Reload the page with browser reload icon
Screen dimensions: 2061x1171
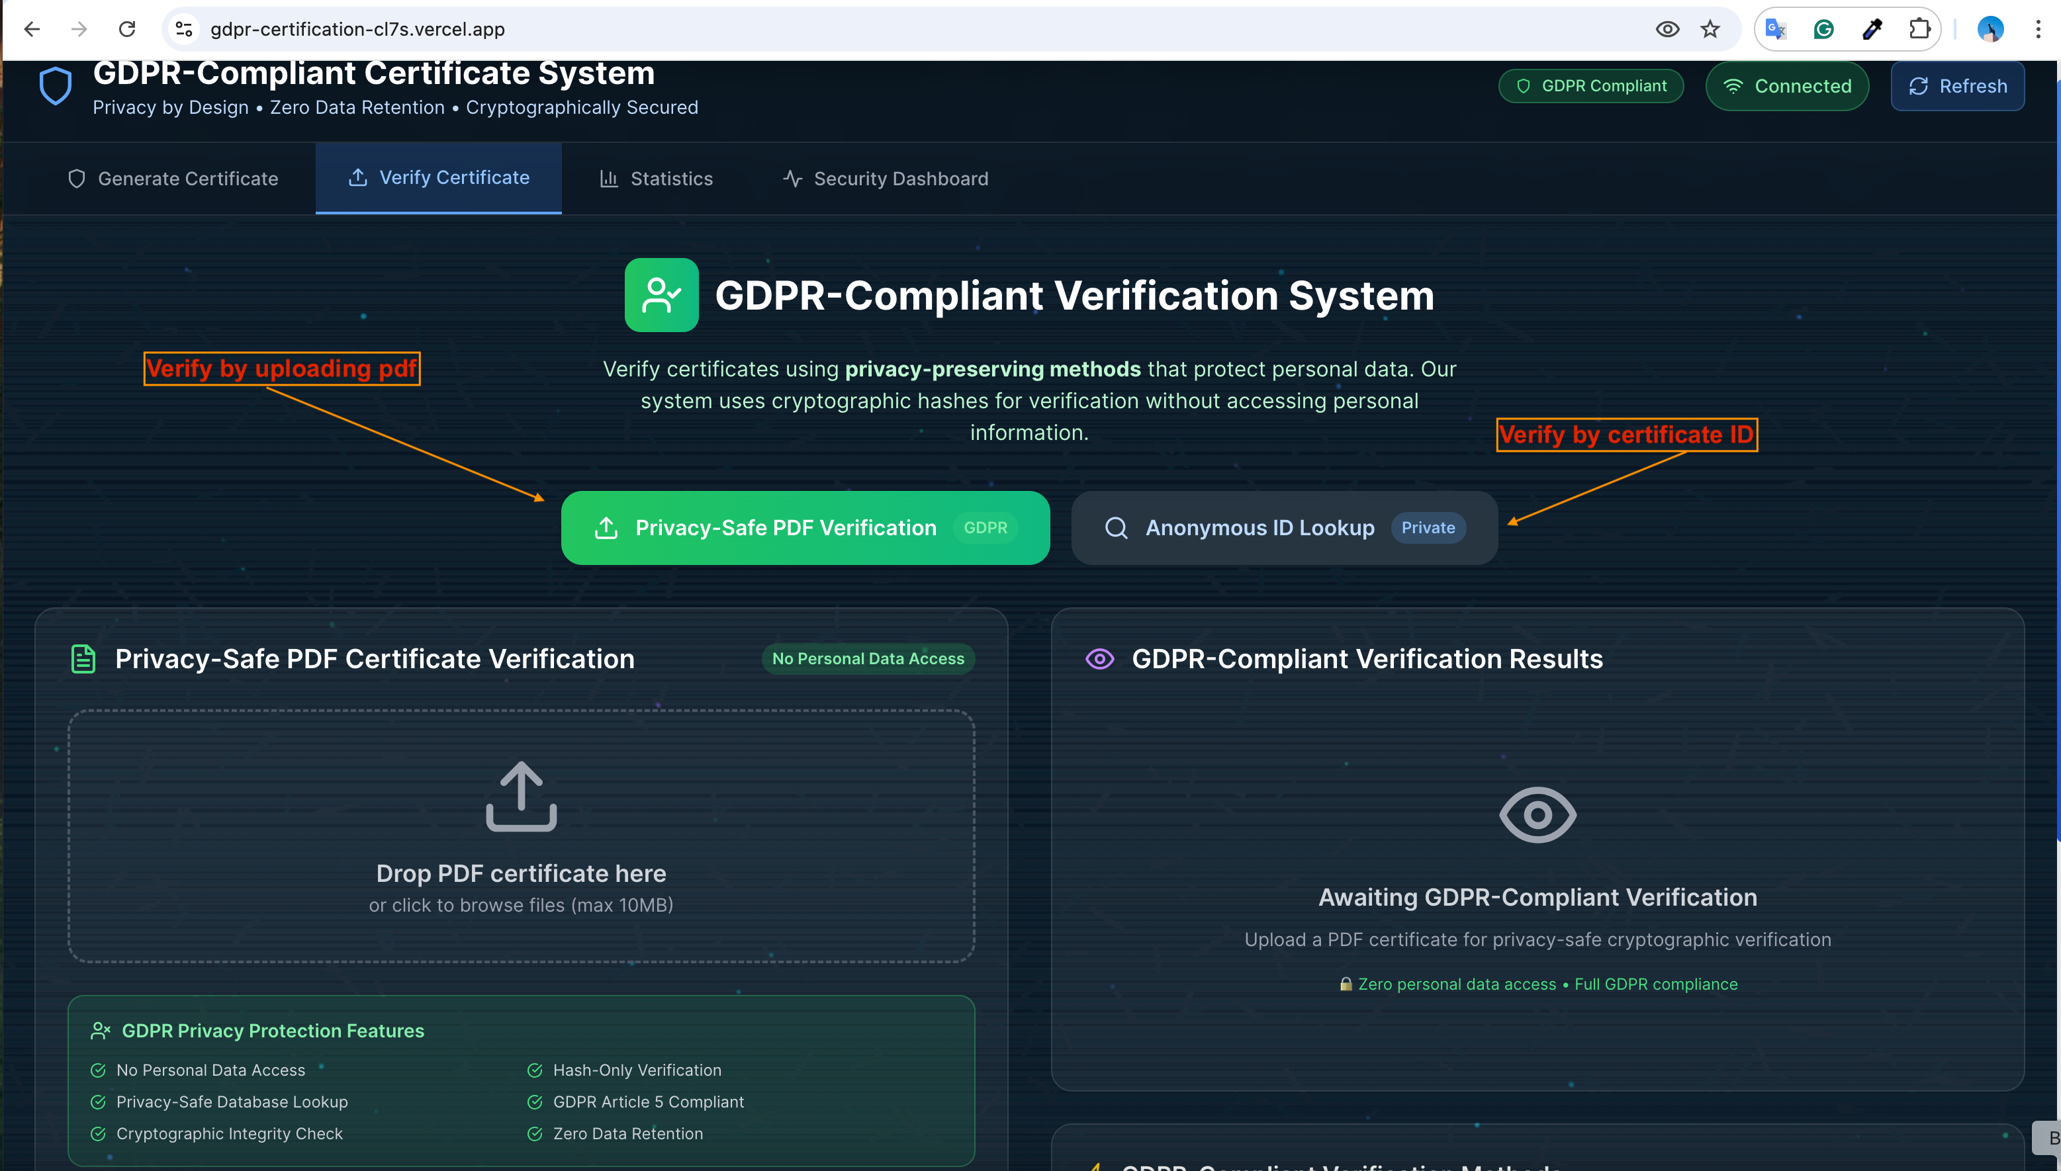[x=127, y=30]
